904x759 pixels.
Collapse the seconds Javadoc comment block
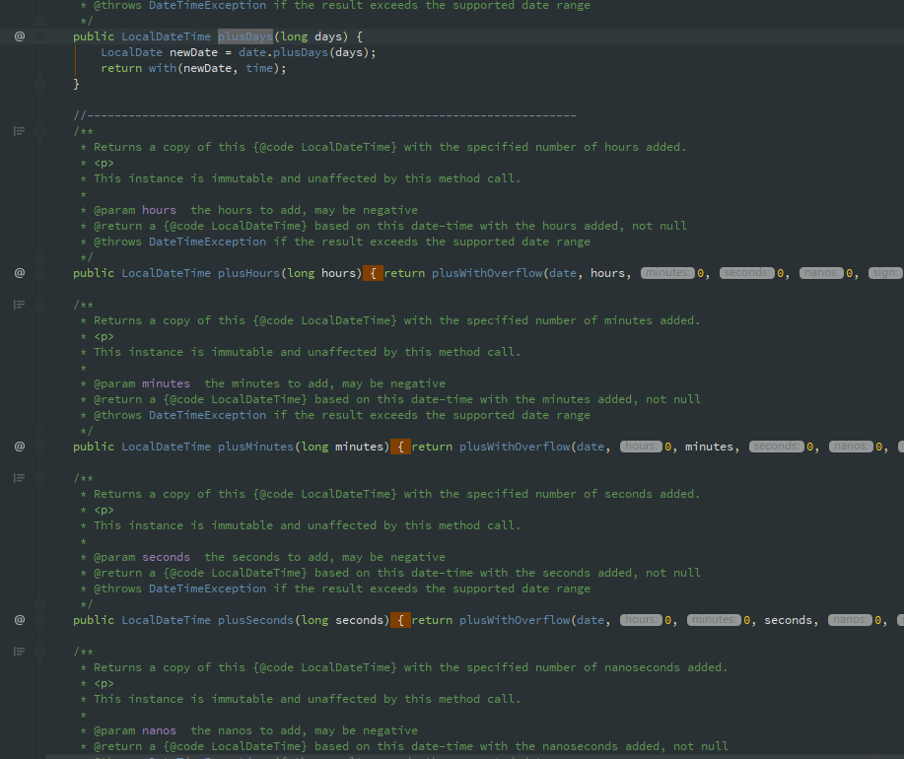coord(39,478)
